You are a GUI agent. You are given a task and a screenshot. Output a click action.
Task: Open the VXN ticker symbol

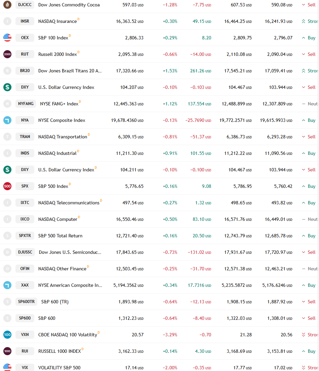25,335
